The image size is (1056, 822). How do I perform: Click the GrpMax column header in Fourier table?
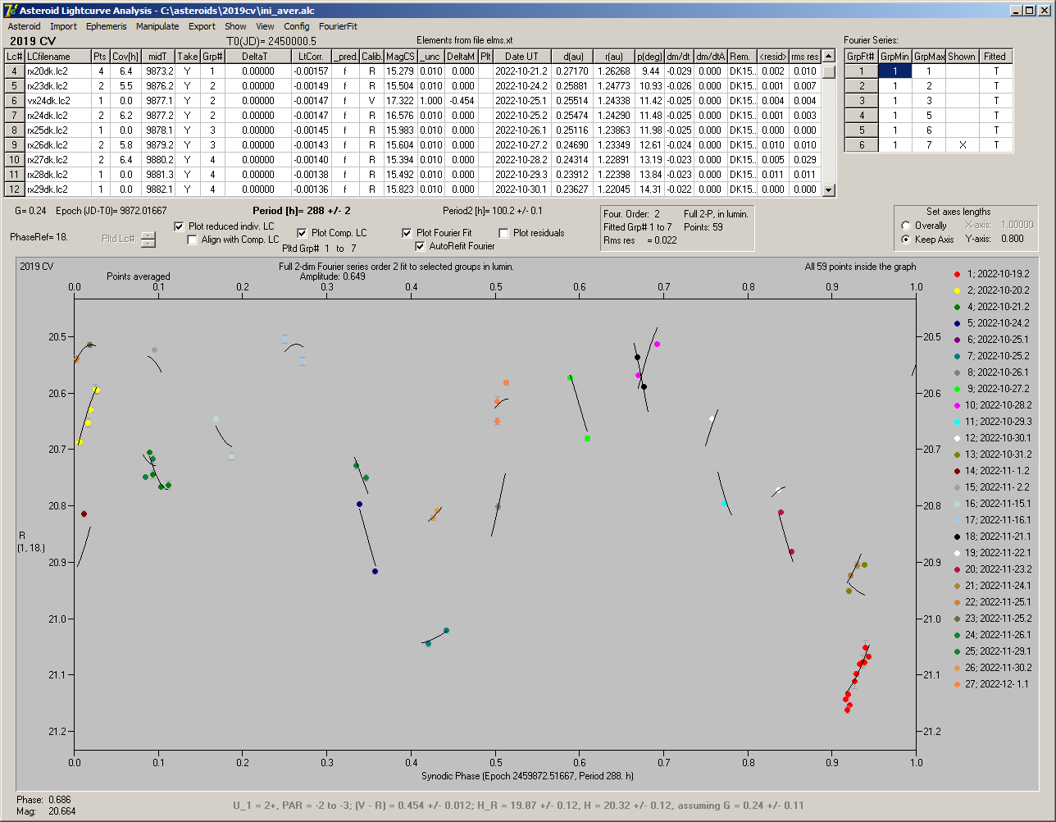(x=929, y=57)
